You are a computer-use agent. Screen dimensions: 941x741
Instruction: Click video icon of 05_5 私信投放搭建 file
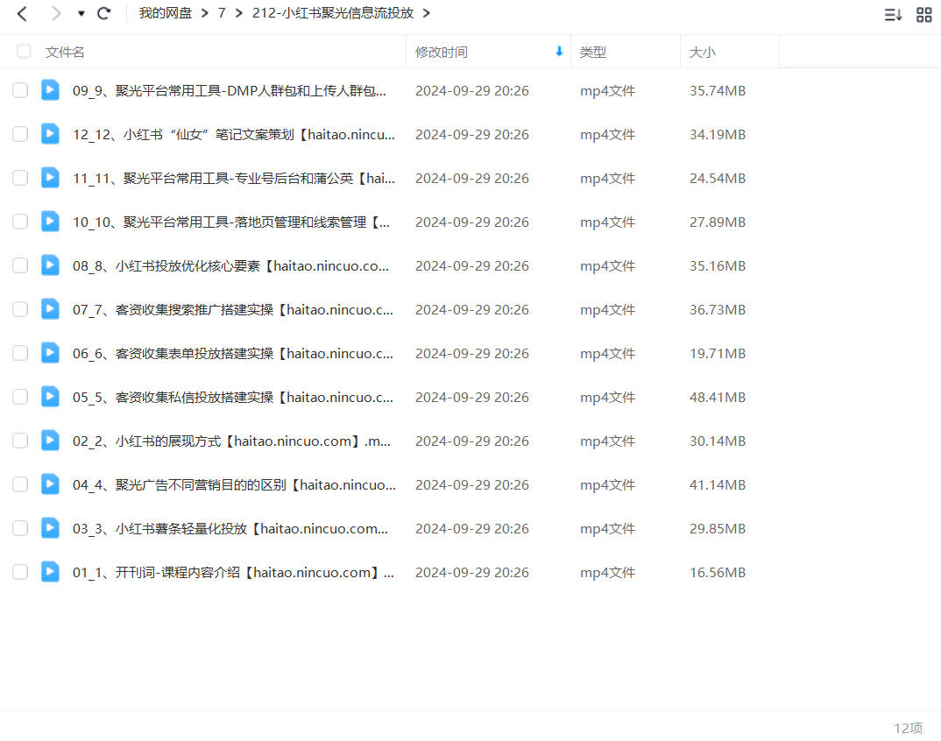coord(51,397)
